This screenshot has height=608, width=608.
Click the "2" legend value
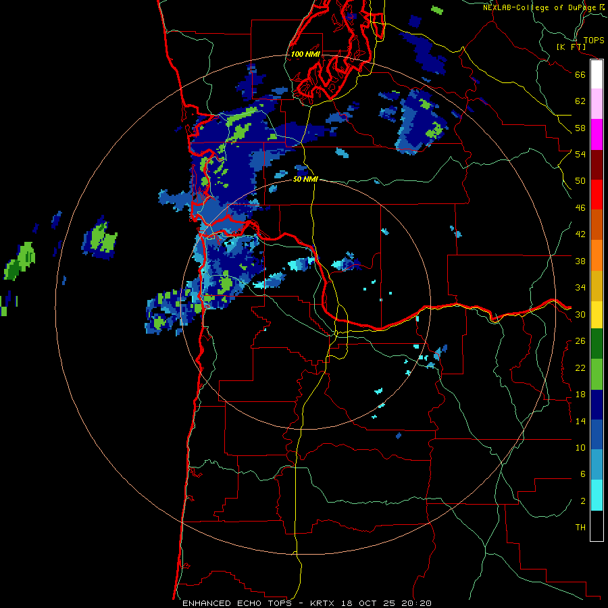coord(583,501)
